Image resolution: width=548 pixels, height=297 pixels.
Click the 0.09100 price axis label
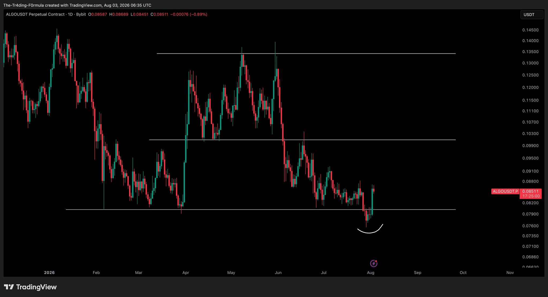pos(530,171)
